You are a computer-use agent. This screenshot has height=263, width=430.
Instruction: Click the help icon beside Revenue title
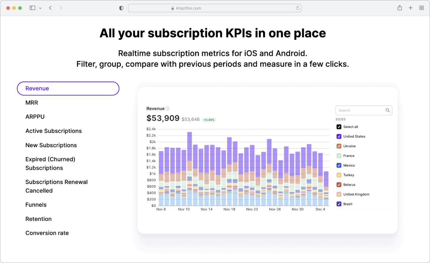[168, 108]
